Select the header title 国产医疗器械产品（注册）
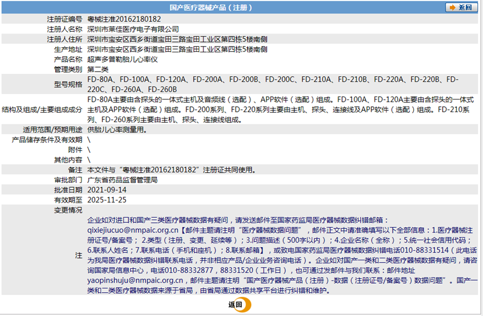 pos(211,7)
